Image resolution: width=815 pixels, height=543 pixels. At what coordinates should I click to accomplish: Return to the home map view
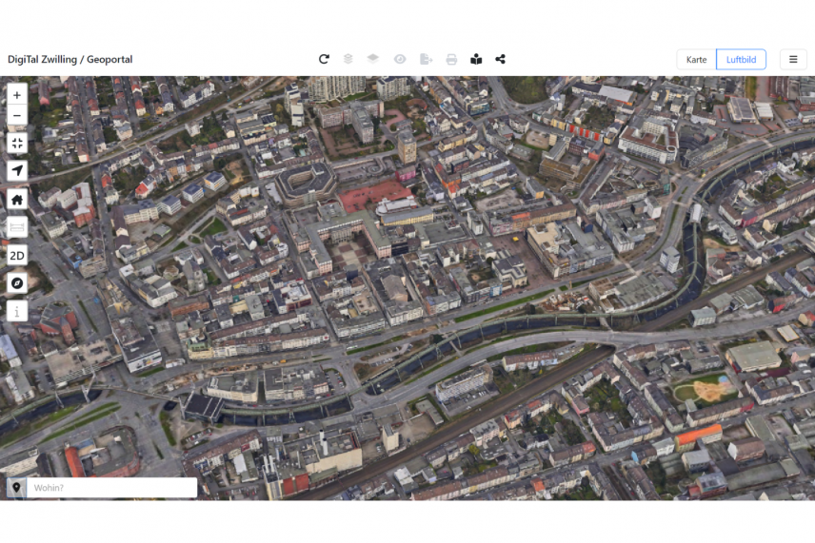[17, 200]
